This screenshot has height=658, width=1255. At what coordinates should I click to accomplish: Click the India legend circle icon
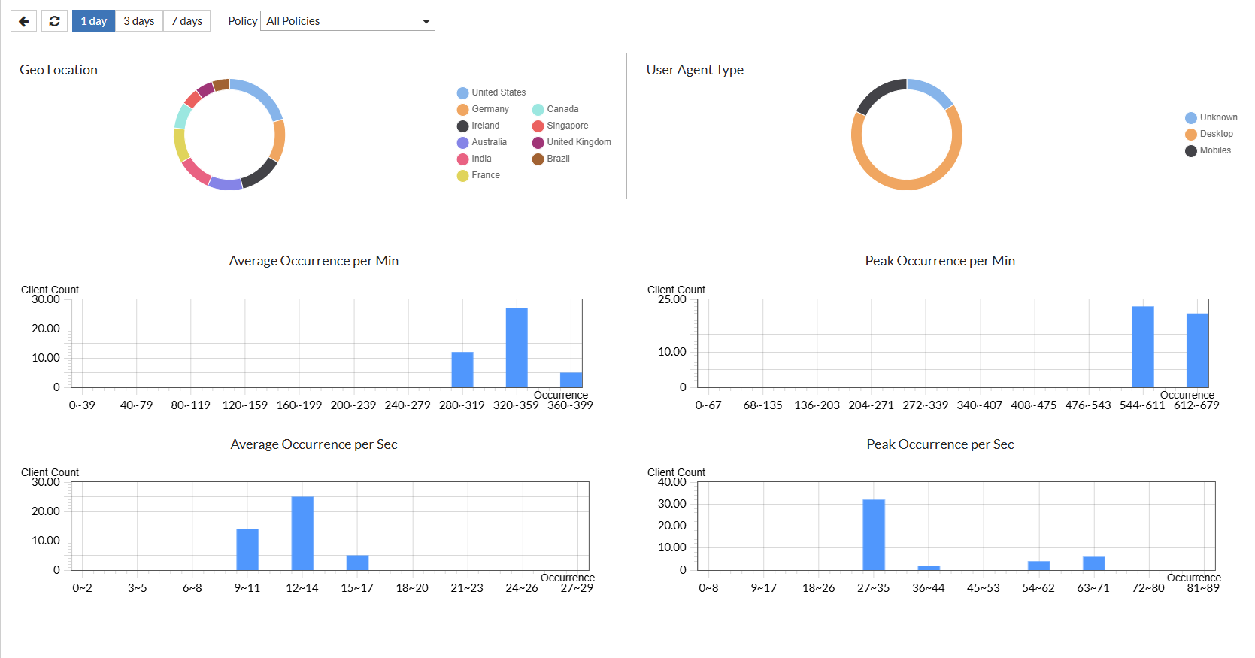(463, 159)
